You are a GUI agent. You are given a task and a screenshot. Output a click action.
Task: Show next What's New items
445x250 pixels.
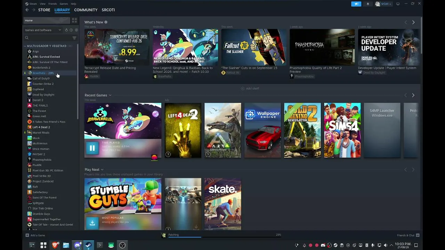point(413,22)
